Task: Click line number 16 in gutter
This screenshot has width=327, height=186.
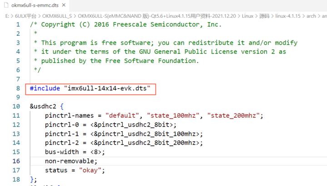Action: [16, 161]
